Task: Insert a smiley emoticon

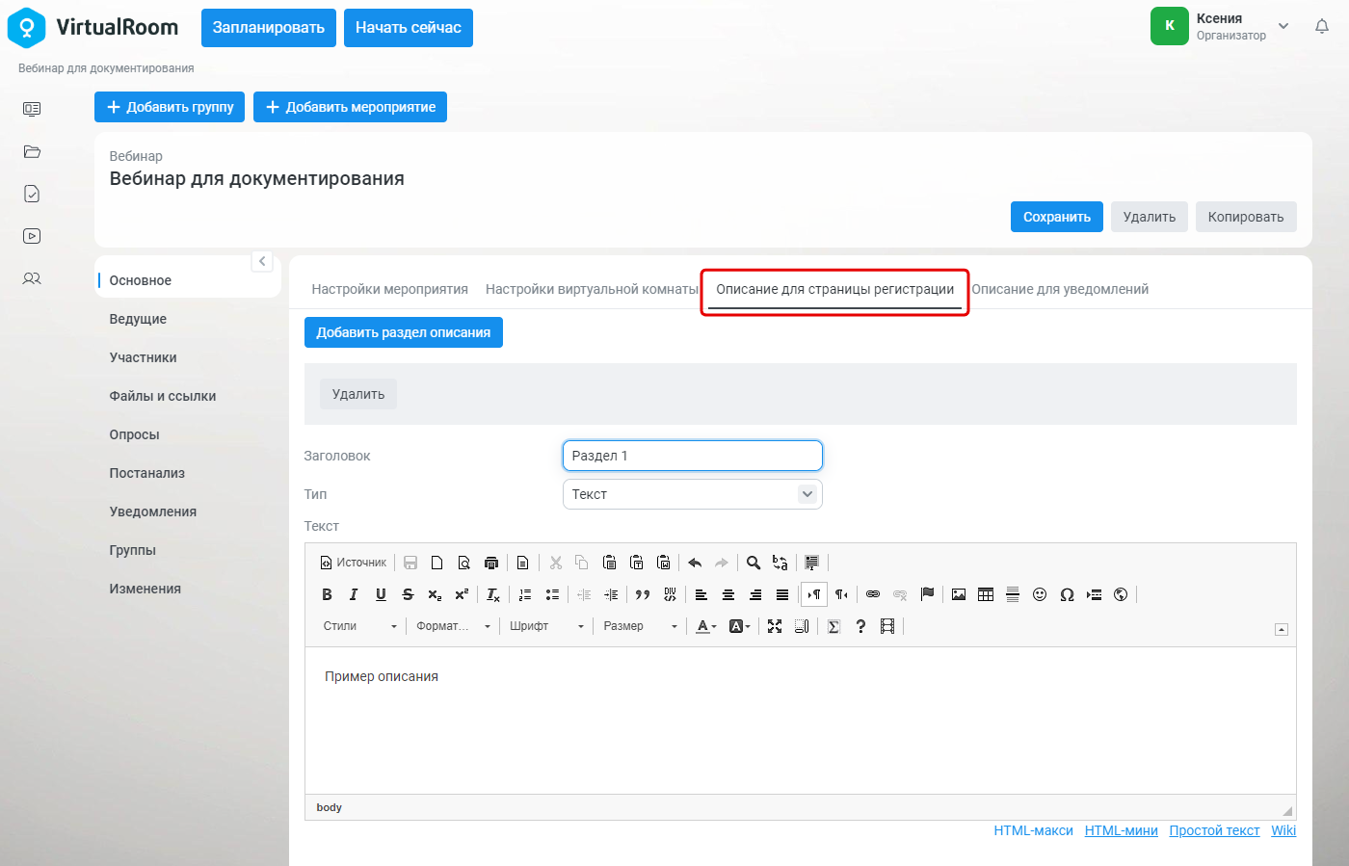Action: (1040, 594)
